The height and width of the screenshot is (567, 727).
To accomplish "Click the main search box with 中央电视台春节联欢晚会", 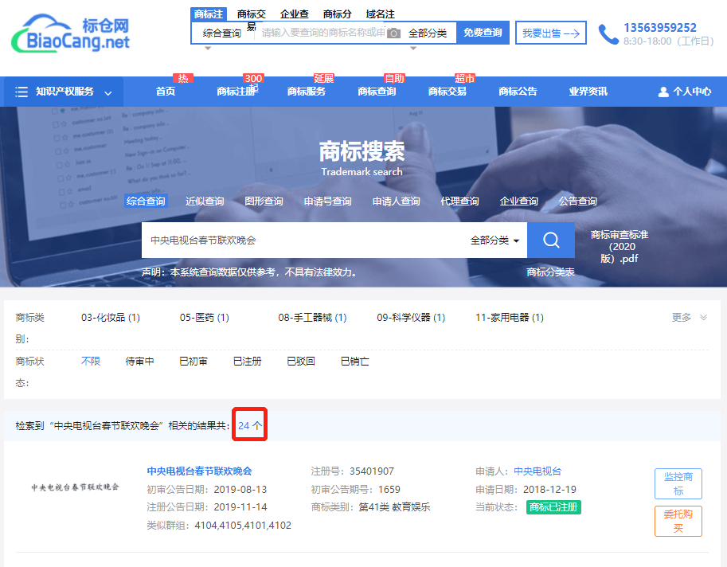I will (305, 240).
